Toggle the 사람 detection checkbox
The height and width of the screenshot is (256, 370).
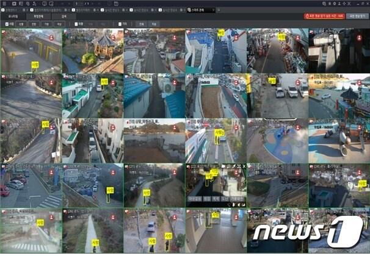[7, 24]
